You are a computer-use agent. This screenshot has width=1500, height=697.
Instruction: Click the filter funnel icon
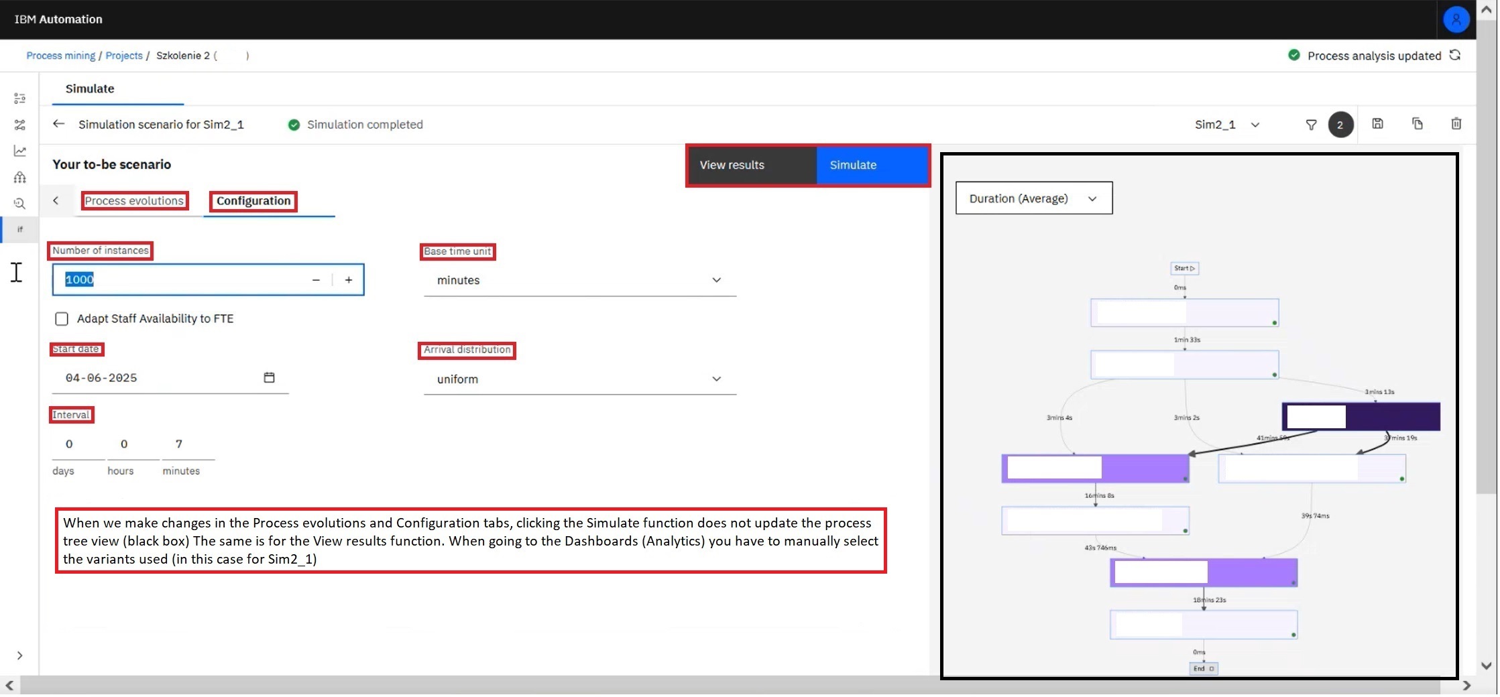point(1310,125)
